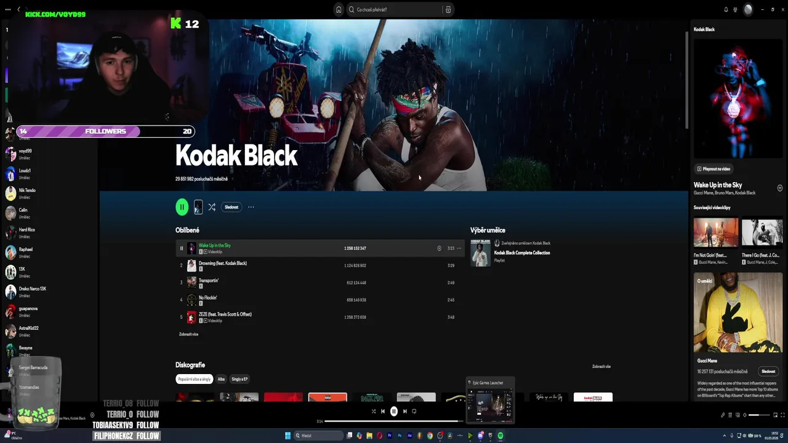The width and height of the screenshot is (788, 443).
Task: Open File Explorer from taskbar
Action: [x=369, y=436]
